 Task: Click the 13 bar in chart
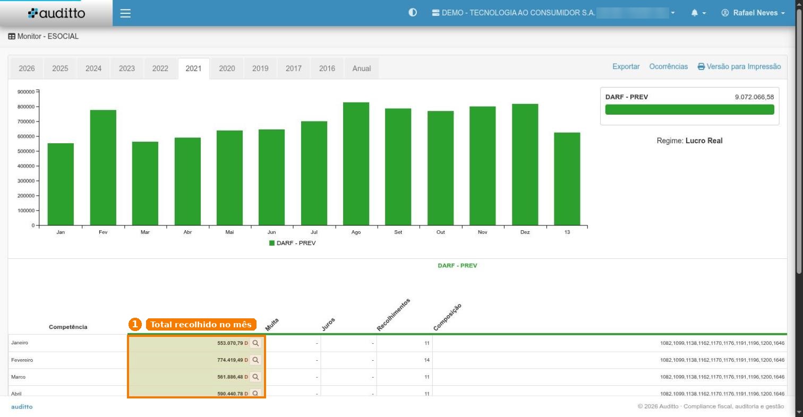567,179
